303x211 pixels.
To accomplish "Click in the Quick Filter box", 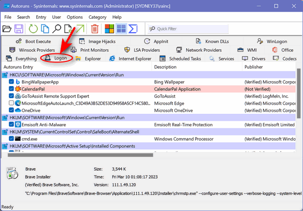I will tap(188, 29).
